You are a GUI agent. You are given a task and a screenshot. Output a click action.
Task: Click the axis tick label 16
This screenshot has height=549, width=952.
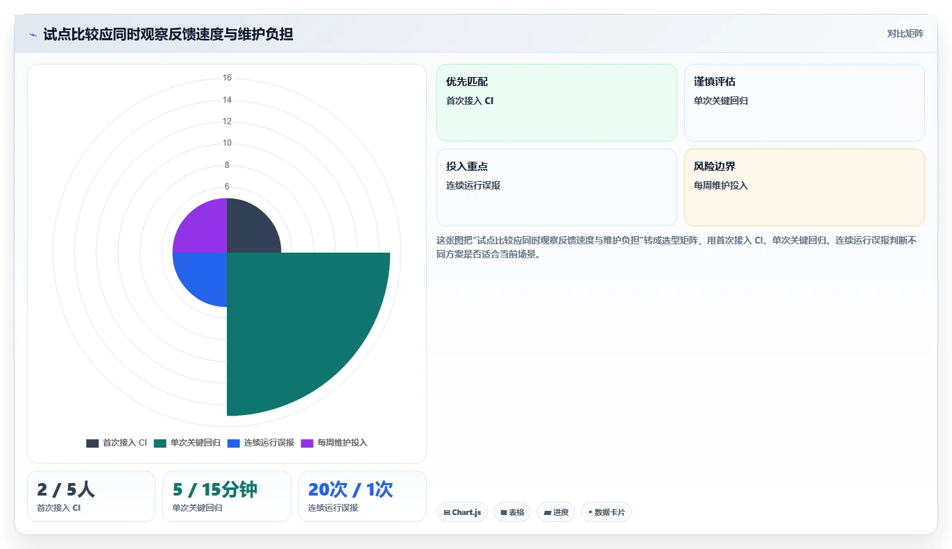(x=227, y=78)
